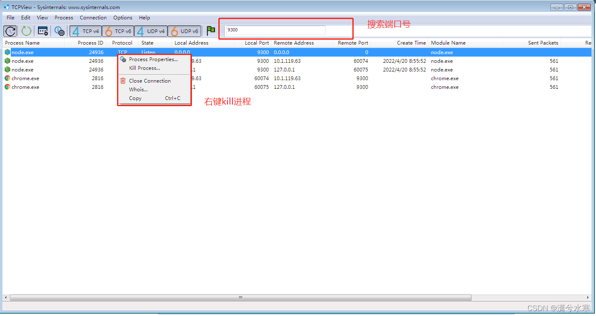This screenshot has width=596, height=316.
Task: Click the Process Properties globe icon
Action: pyautogui.click(x=123, y=59)
